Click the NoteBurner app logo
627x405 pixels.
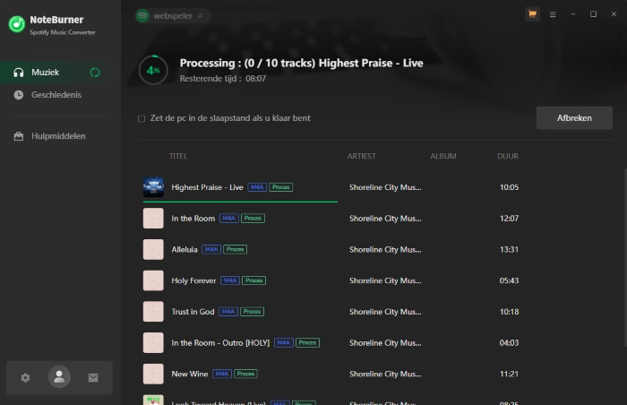16,24
